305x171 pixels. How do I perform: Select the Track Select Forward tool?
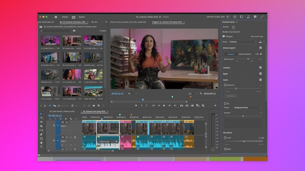coord(41,118)
